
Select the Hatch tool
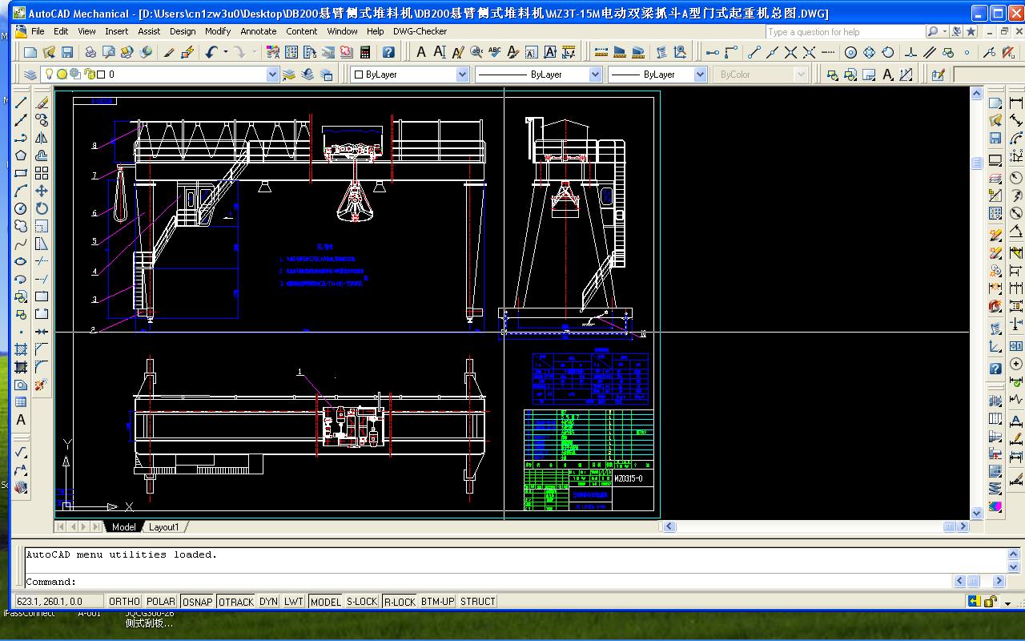click(x=21, y=349)
